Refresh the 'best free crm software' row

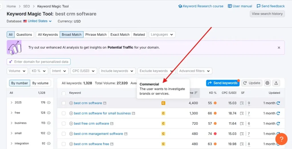point(278,123)
